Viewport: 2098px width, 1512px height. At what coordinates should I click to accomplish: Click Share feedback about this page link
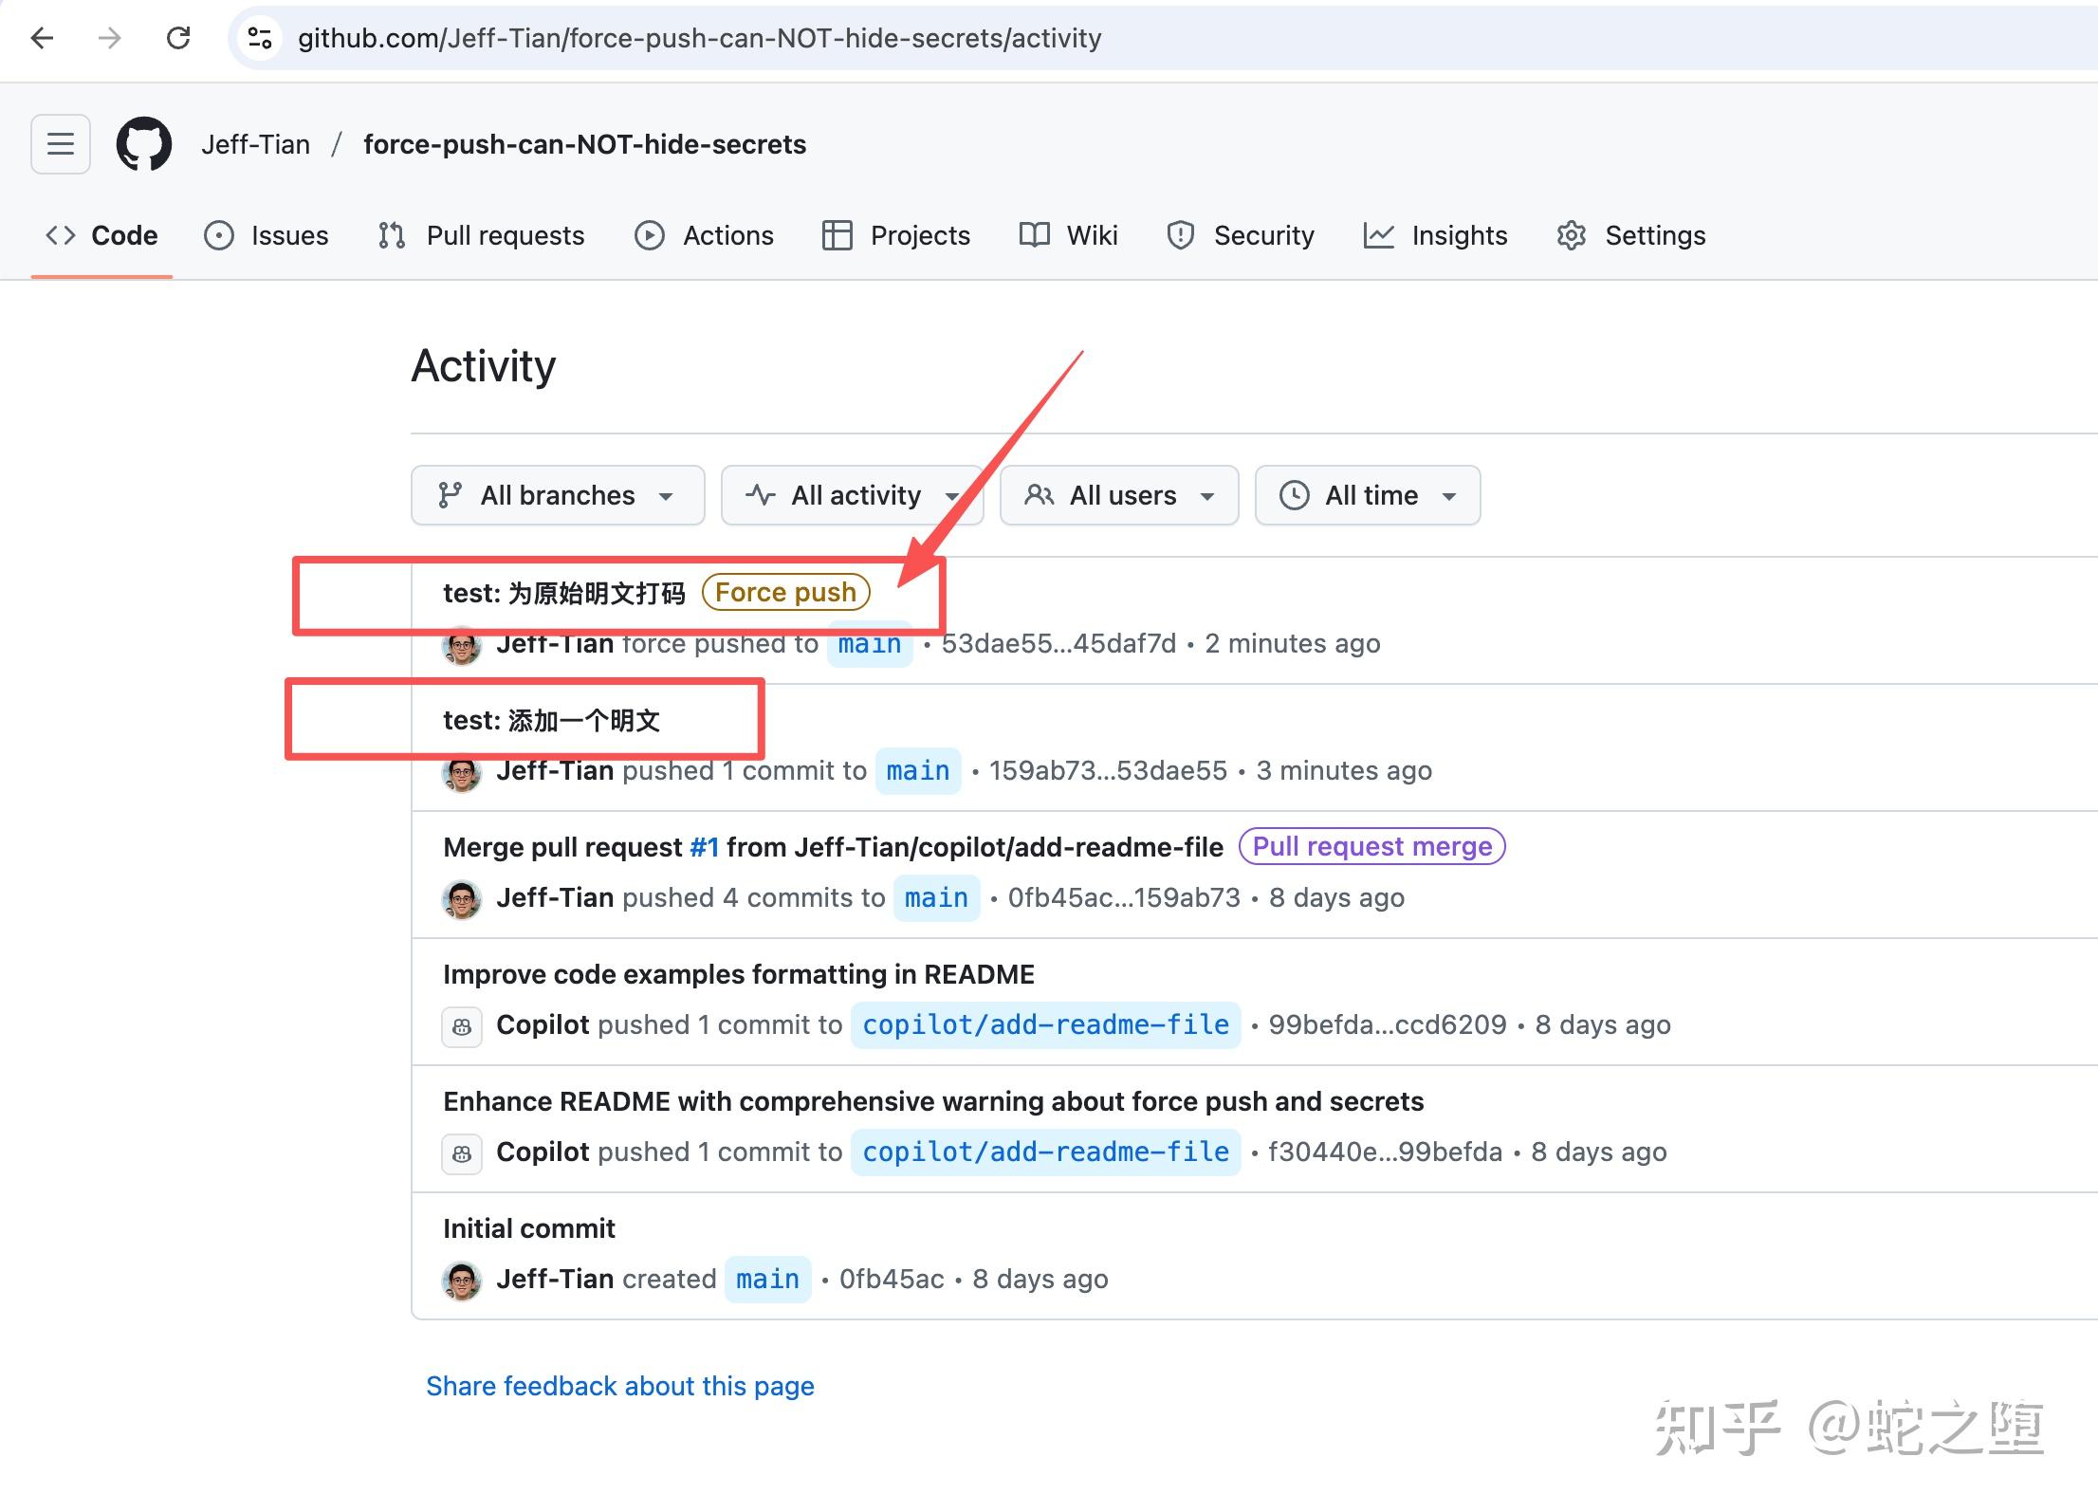click(x=620, y=1386)
